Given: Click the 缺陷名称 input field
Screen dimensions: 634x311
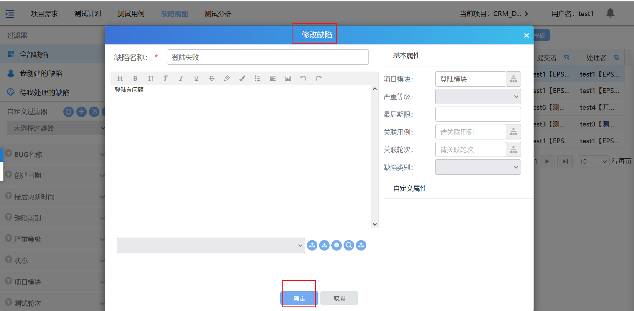Looking at the screenshot, I should (267, 57).
